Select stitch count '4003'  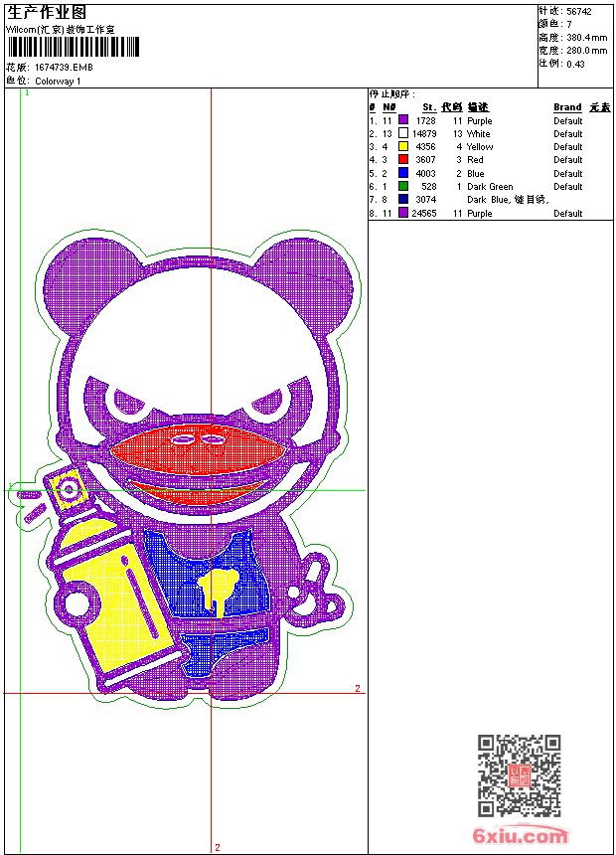click(426, 174)
